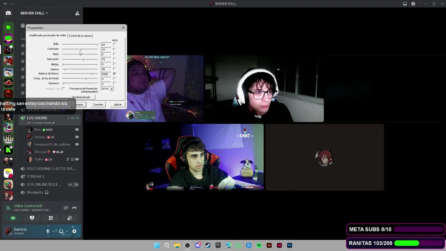This screenshot has height=251, width=446.
Task: Click the Brillo value field
Action: point(106,44)
